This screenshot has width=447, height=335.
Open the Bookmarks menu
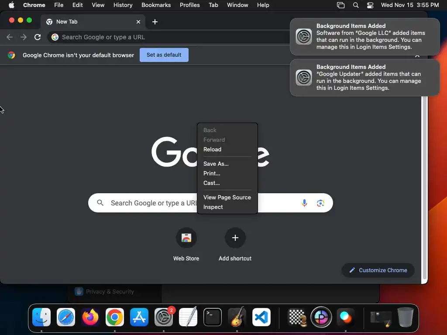click(156, 5)
